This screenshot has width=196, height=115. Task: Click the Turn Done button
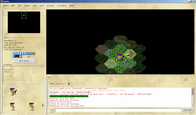click(x=24, y=61)
